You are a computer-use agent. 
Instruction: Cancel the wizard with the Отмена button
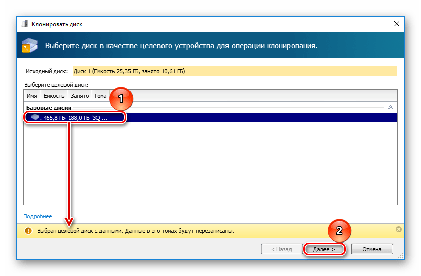[x=372, y=249]
